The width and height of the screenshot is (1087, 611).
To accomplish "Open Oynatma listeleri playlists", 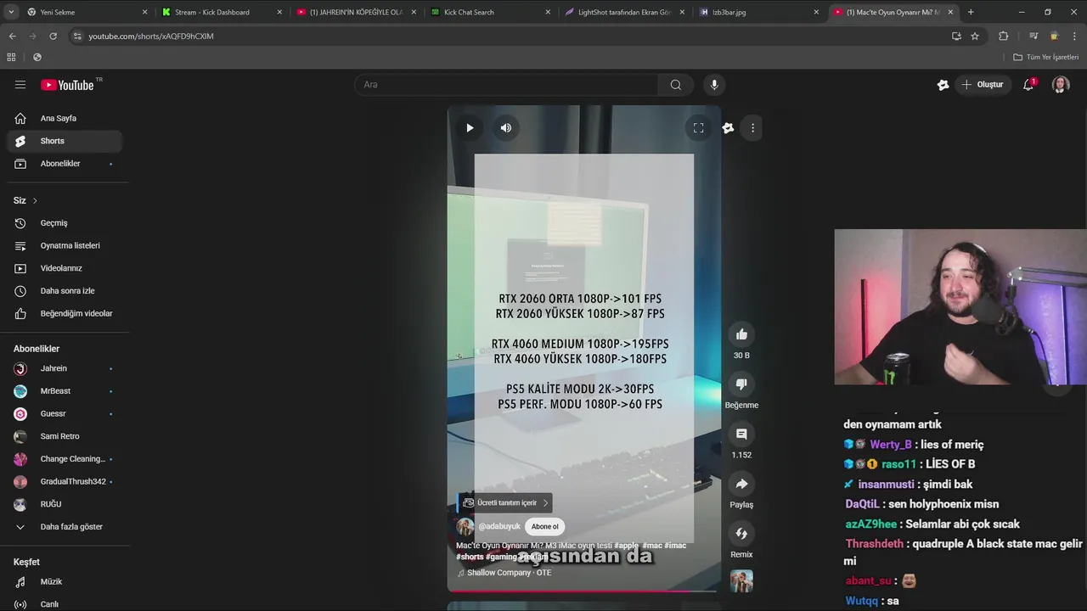I will tap(65, 246).
